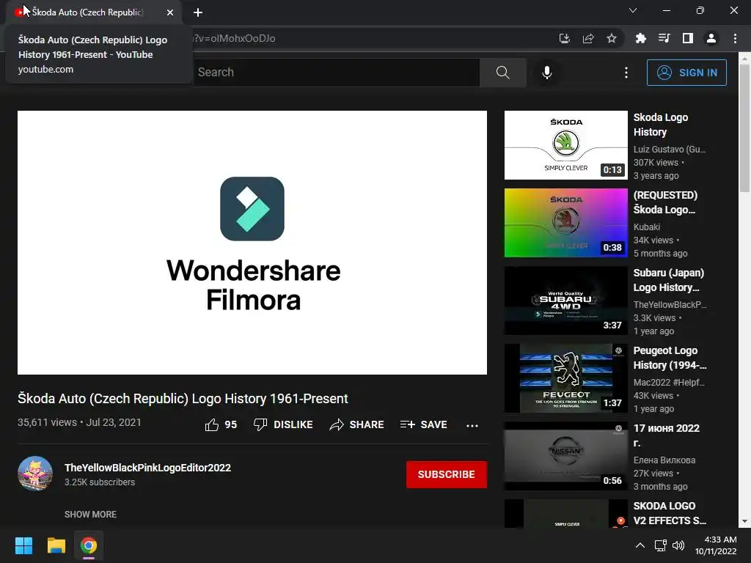Image resolution: width=751 pixels, height=563 pixels.
Task: Open the channel avatar image
Action: [x=35, y=474]
